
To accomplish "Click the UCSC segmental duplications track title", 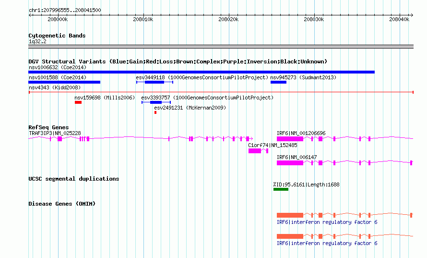I will click(x=73, y=179).
